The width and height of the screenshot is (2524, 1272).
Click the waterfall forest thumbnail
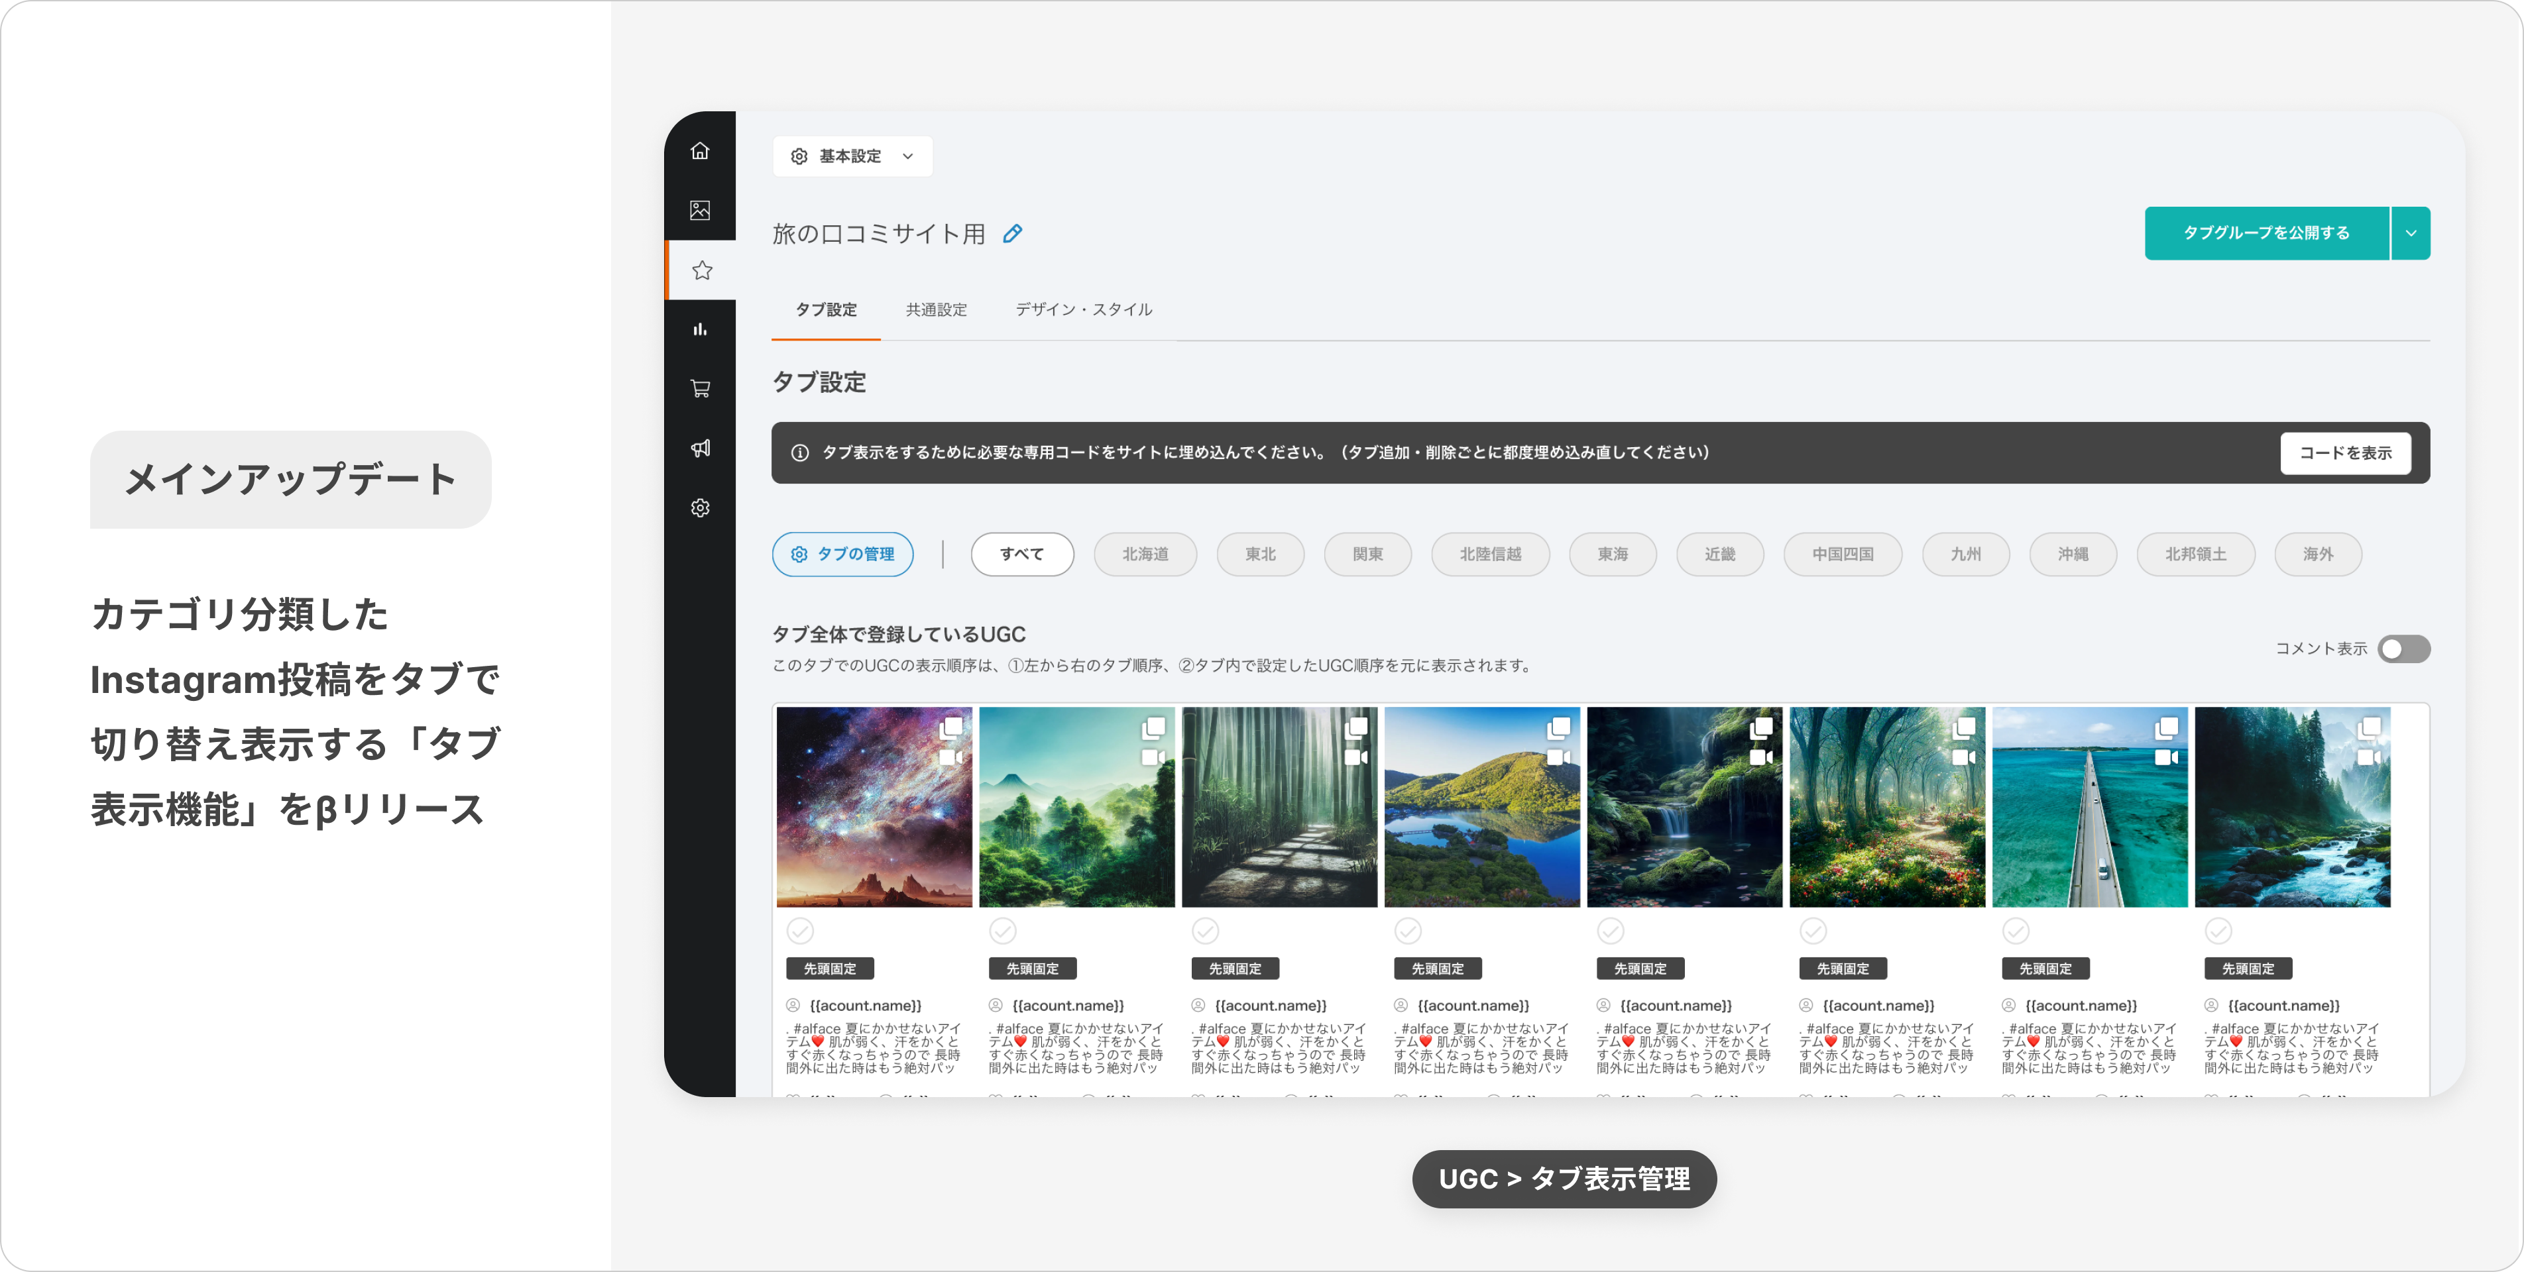(x=1684, y=807)
